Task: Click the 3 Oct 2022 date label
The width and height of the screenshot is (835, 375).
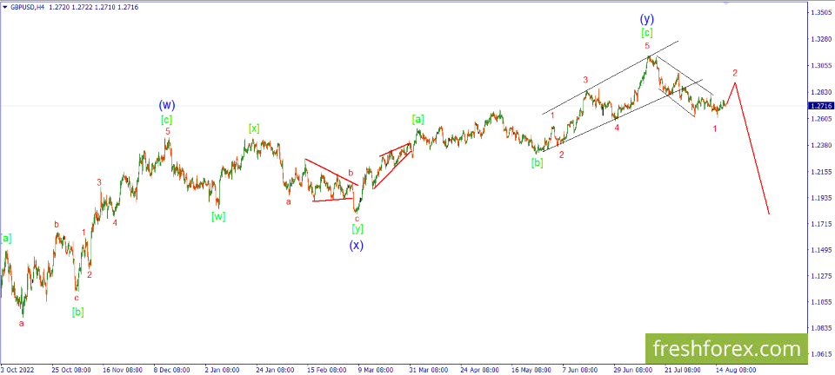Action: click(17, 370)
